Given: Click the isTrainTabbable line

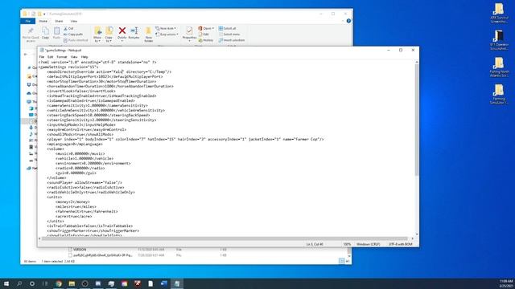Looking at the screenshot, I should point(89,226).
